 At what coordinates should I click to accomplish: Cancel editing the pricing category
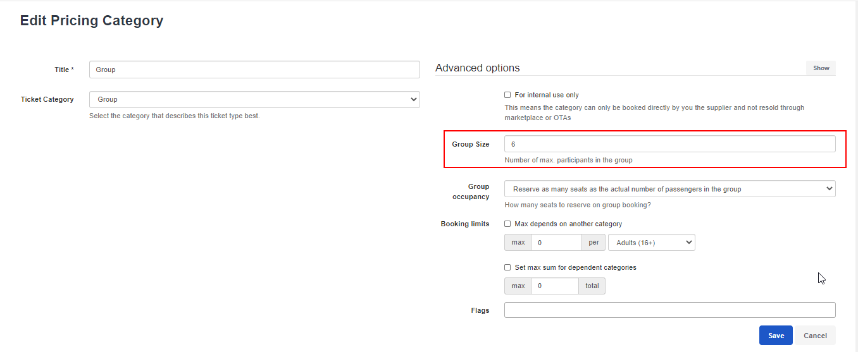point(815,336)
